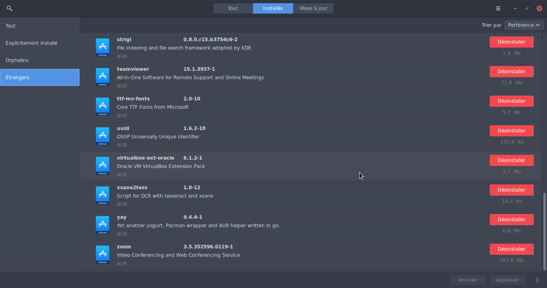
Task: Switch to the Mises à jour tab
Action: (314, 8)
